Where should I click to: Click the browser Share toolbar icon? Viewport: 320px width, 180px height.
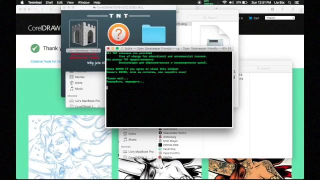click(282, 9)
